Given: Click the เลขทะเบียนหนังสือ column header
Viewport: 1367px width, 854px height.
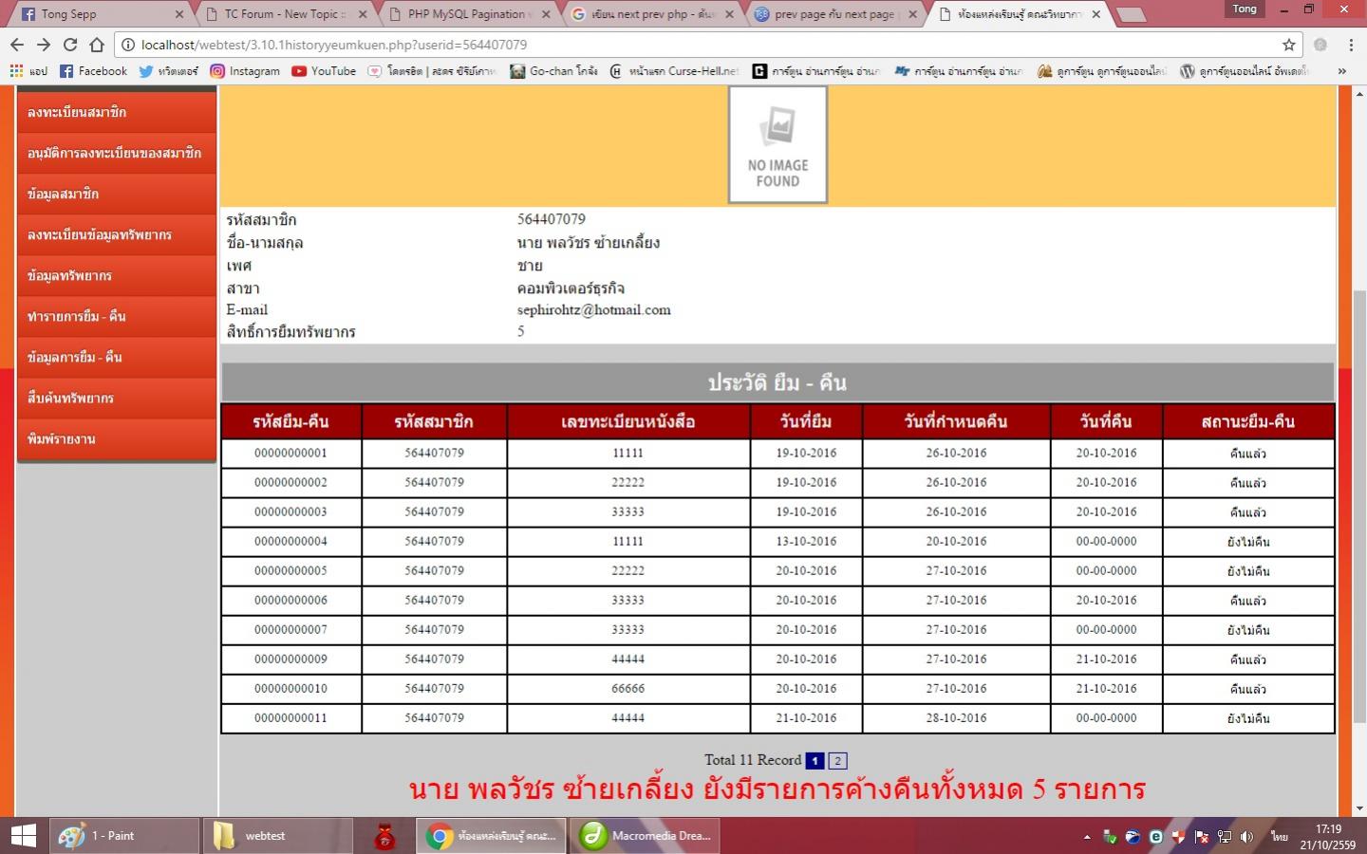Looking at the screenshot, I should (628, 421).
